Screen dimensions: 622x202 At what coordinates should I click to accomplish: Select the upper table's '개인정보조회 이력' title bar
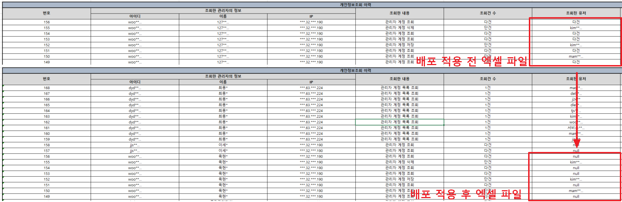(x=355, y=5)
